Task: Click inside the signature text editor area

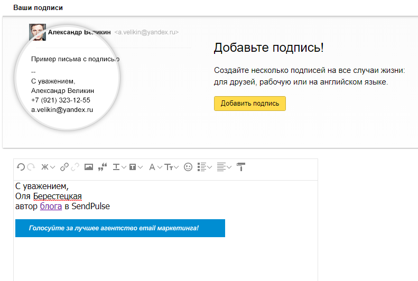Action: [x=165, y=231]
